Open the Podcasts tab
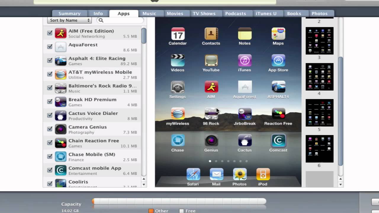379x213 pixels. 235,14
